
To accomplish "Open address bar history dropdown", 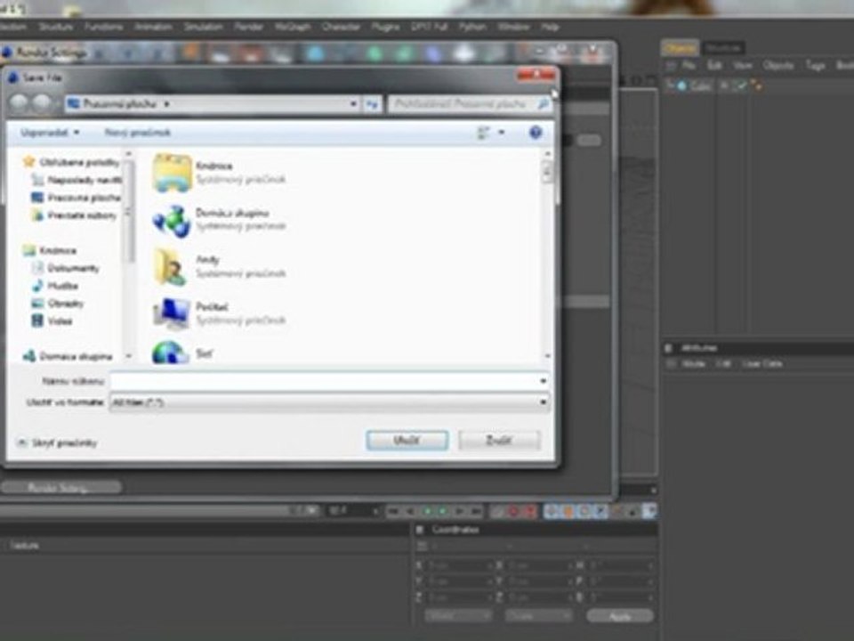I will point(353,103).
